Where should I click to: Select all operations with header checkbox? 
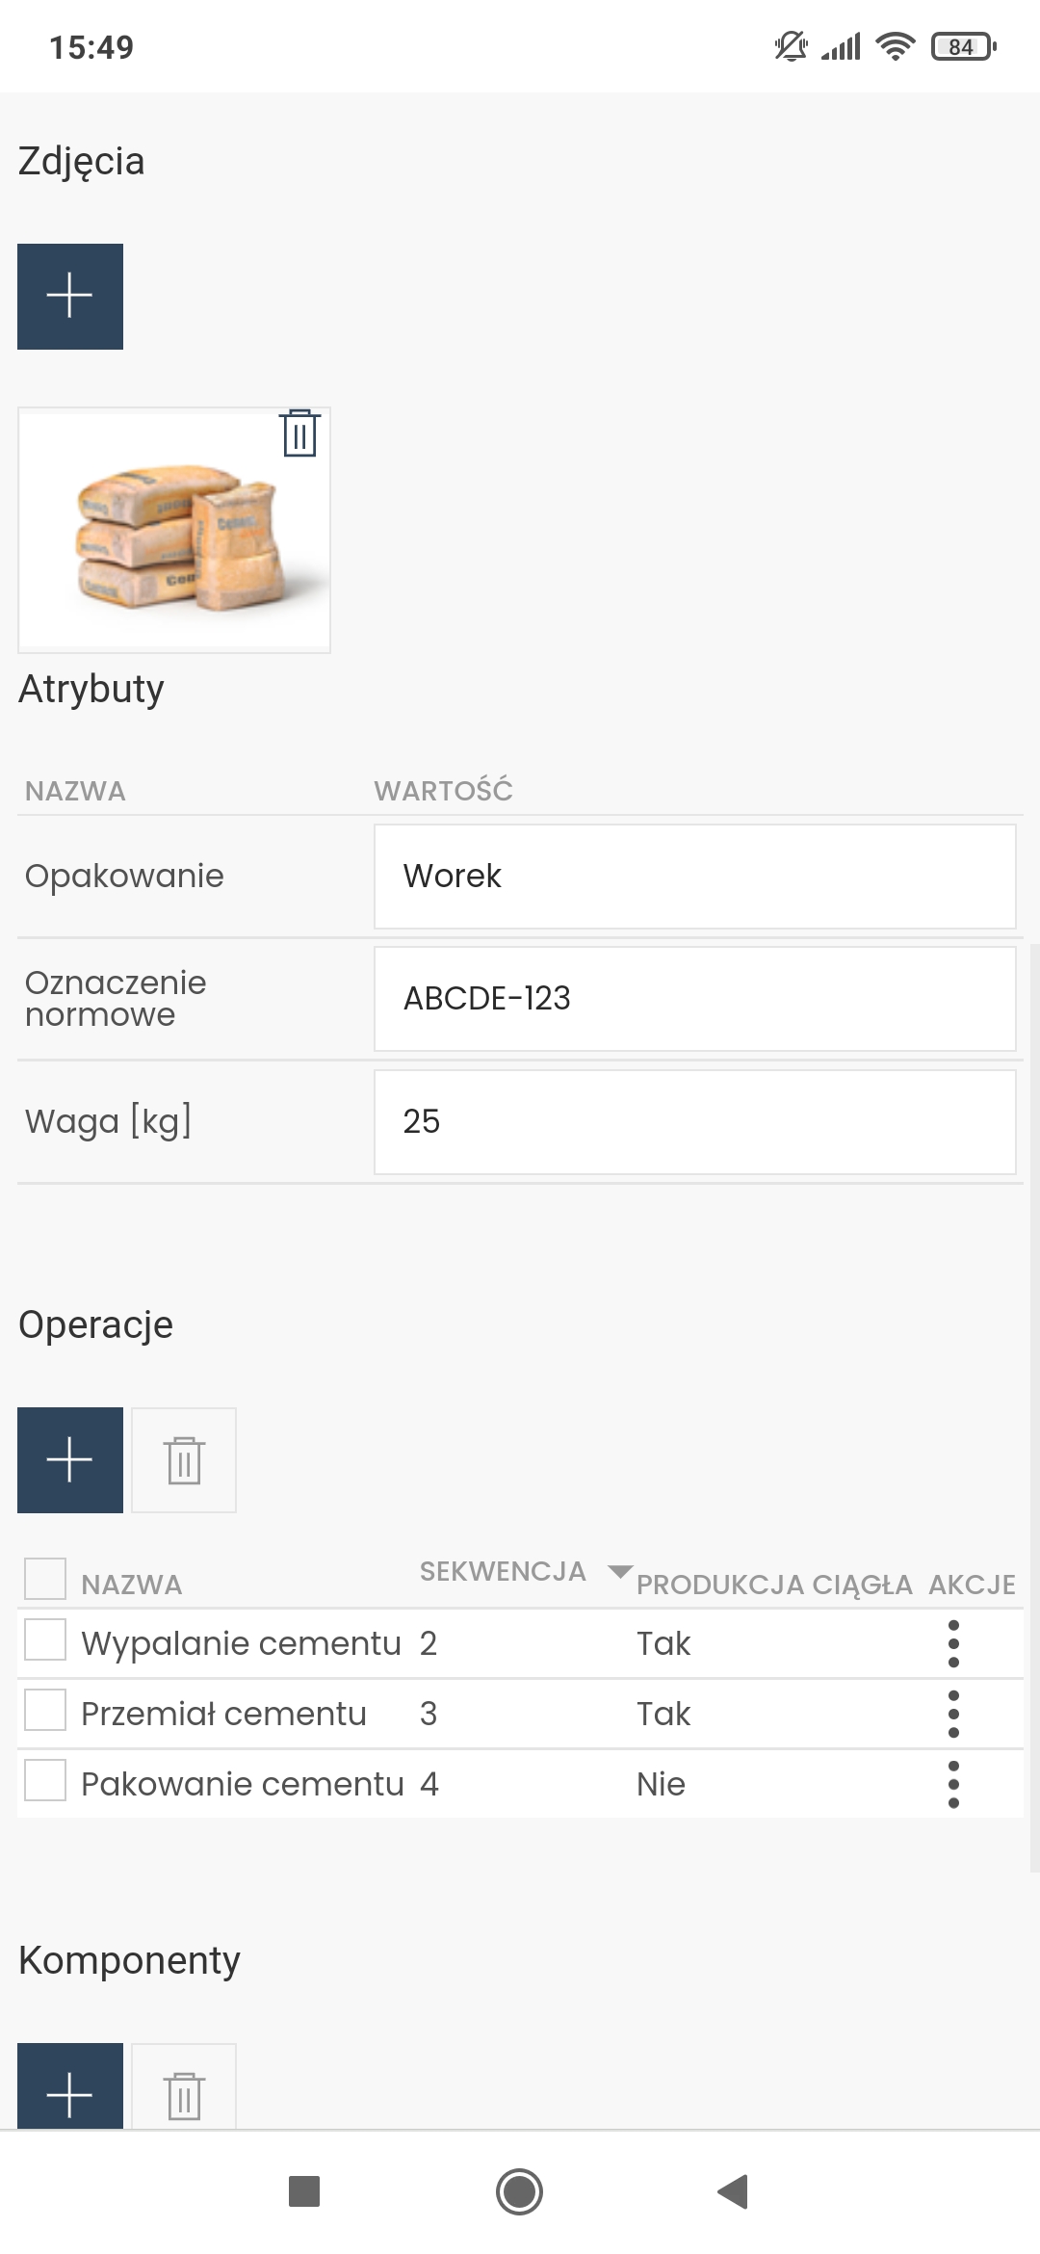pos(45,1579)
